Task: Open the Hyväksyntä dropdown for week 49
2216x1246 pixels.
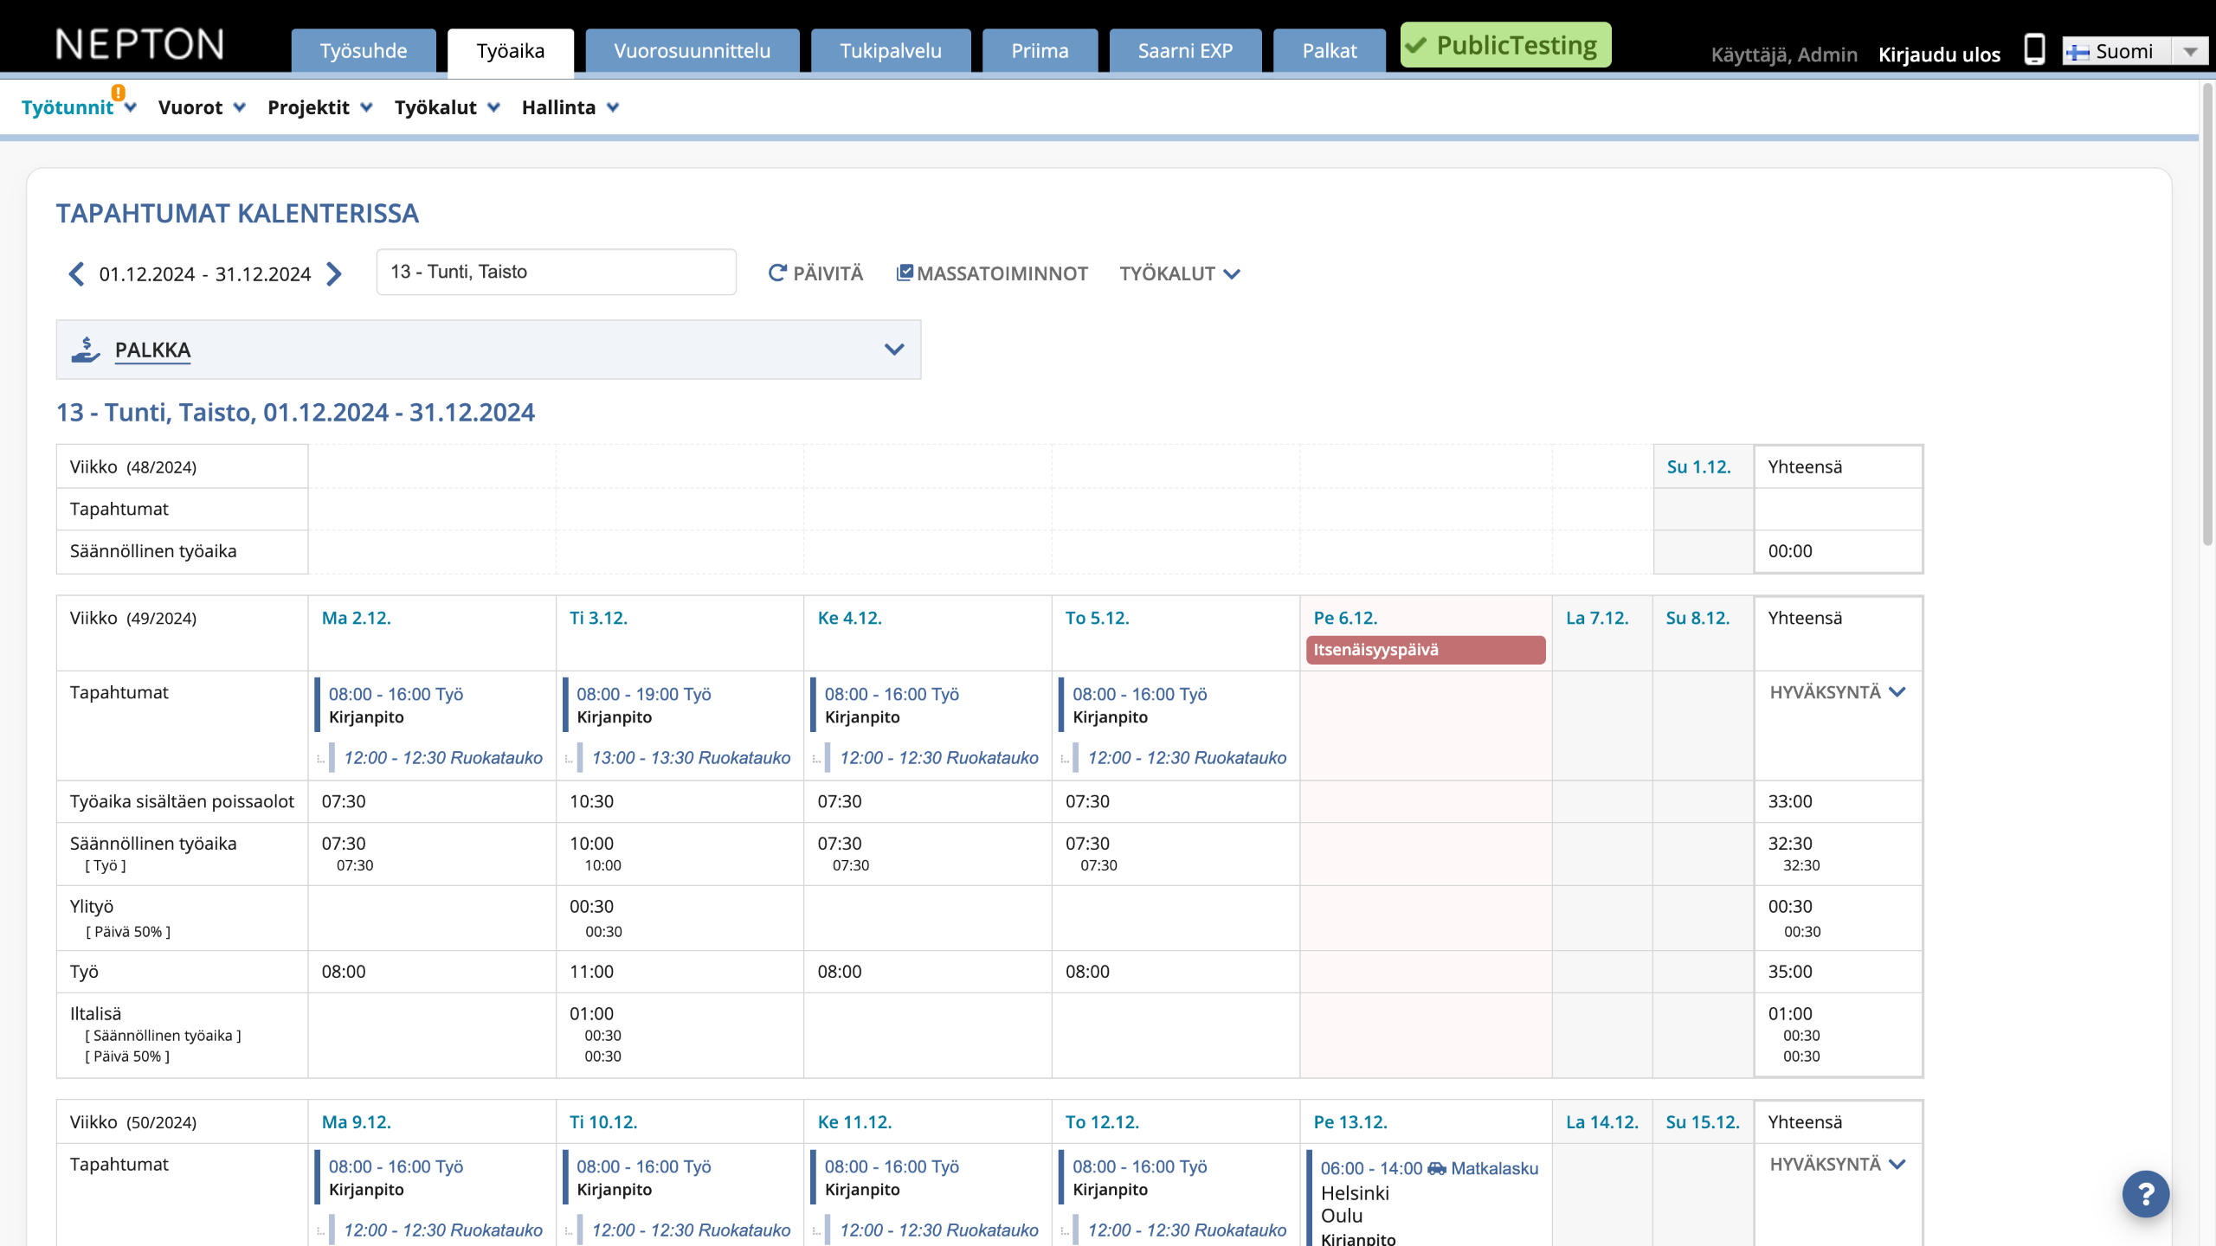Action: [x=1837, y=692]
